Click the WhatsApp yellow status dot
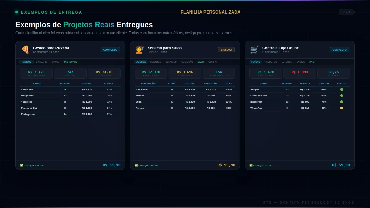Viewport: 370px width, 208px height. click(341, 108)
